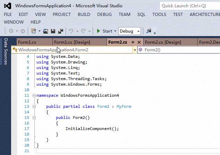Click the Redo arrow icon
The width and height of the screenshot is (220, 155).
click(83, 31)
